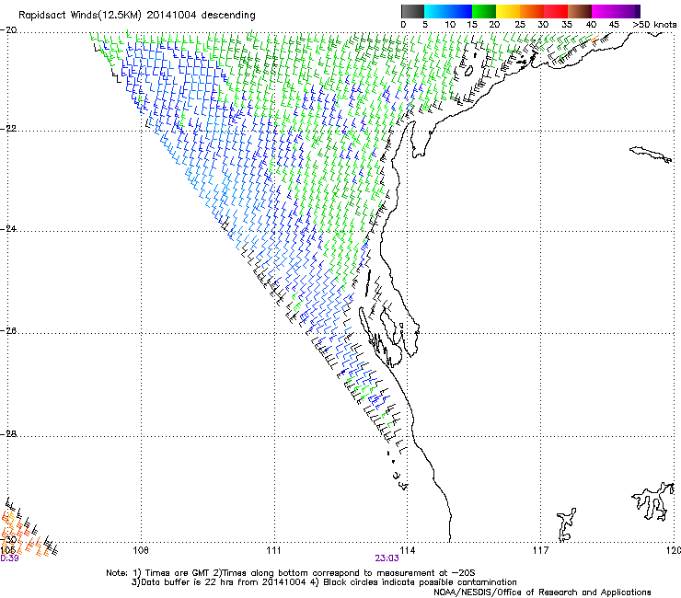Click the note line starting "3)Data buffer is 22 hrs"
This screenshot has width=681, height=598.
(324, 582)
